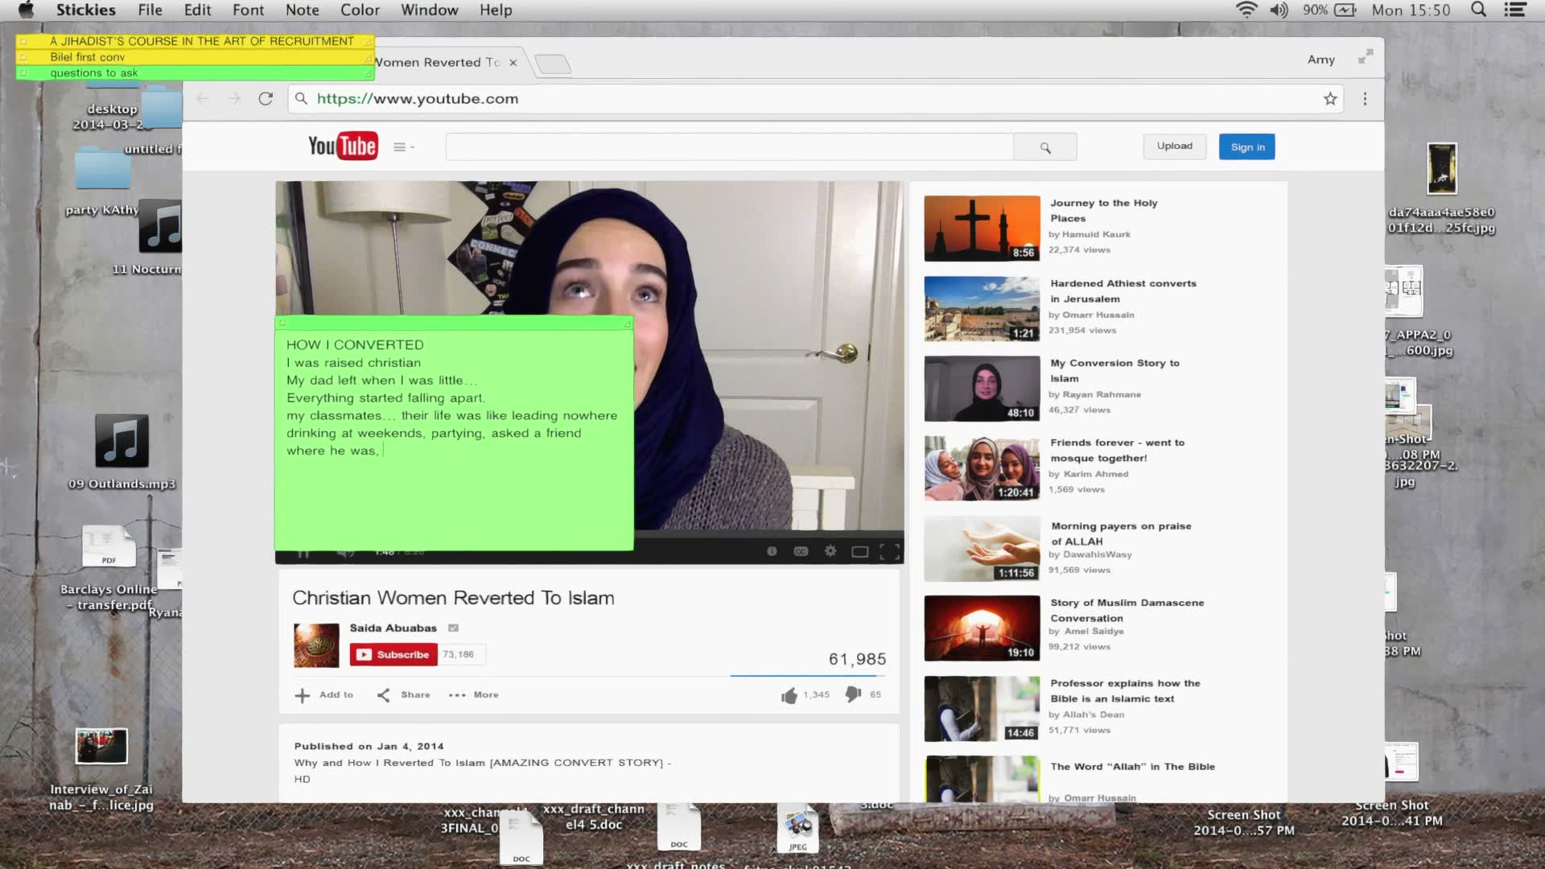Open My Conversion Story to Islam video link
The image size is (1545, 869).
click(1114, 371)
